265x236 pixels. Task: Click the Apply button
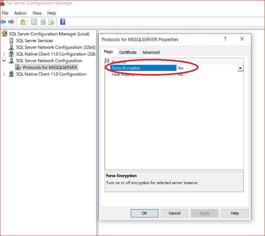(205, 213)
